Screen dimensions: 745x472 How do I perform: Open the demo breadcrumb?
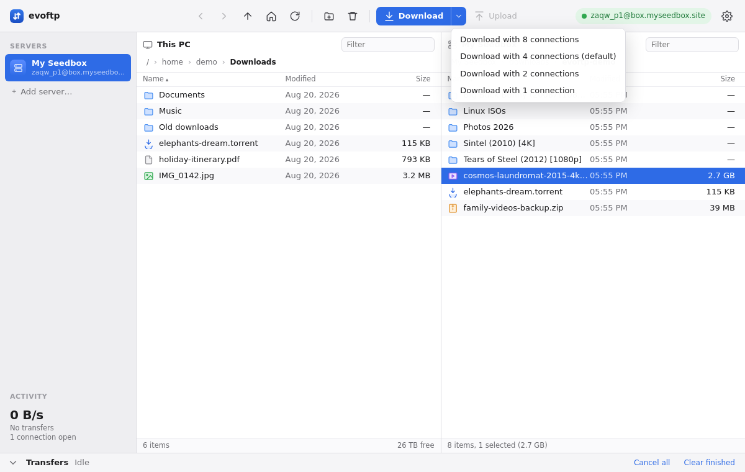[x=207, y=62]
